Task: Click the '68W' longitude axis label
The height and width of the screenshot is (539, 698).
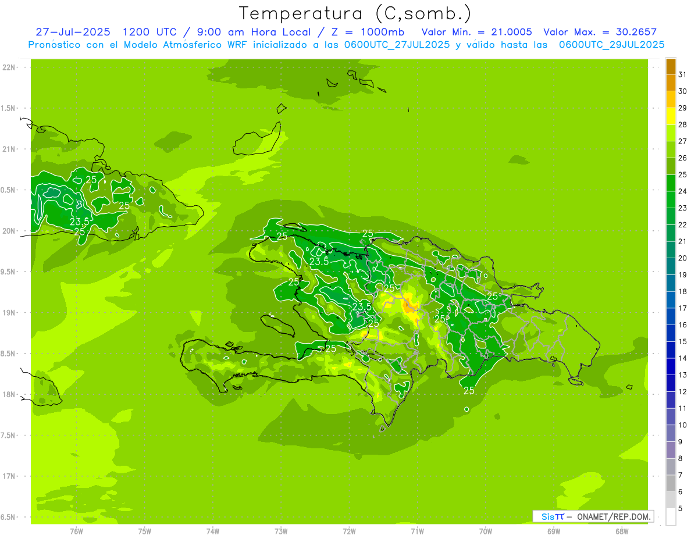Action: [622, 531]
